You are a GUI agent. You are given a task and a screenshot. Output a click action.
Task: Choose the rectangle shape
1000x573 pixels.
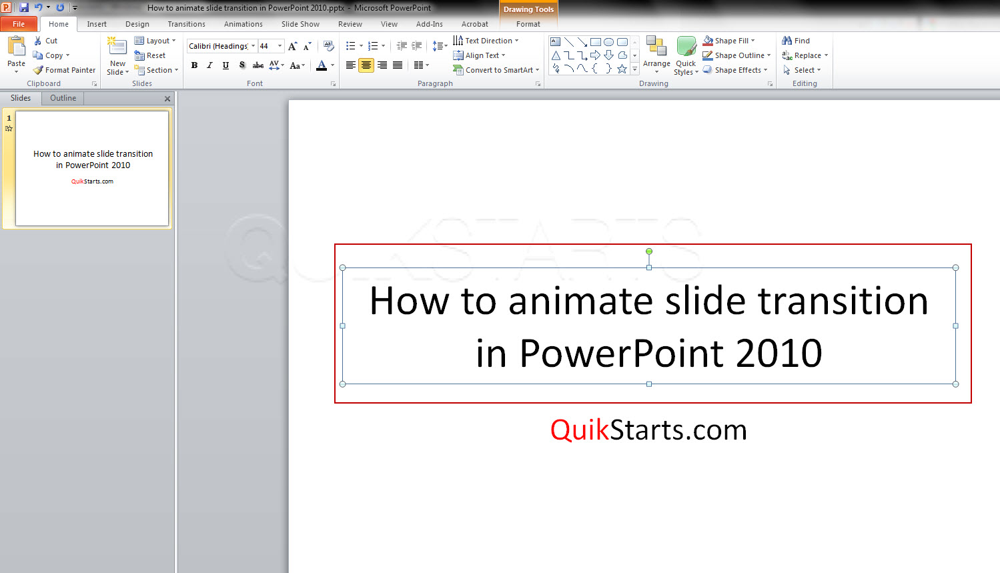595,41
